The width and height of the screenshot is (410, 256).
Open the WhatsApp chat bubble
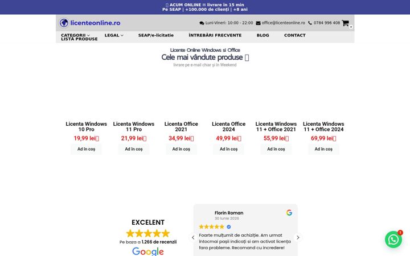click(393, 240)
